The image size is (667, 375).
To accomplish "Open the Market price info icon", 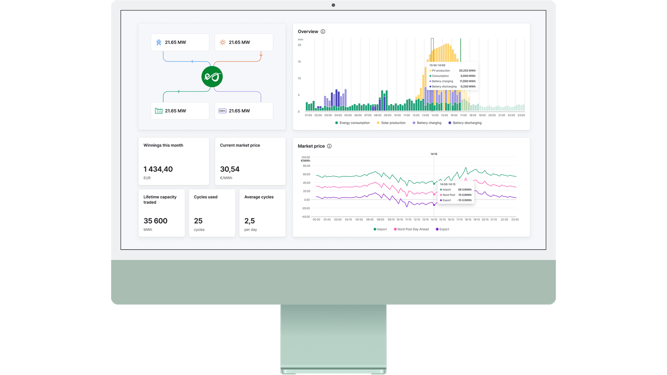I will [x=329, y=146].
